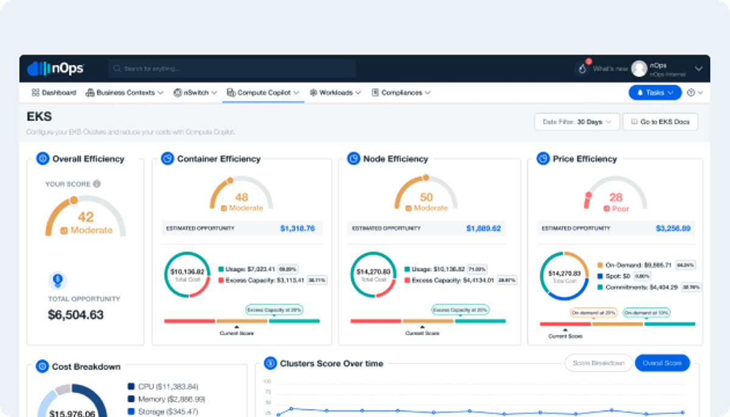The height and width of the screenshot is (417, 730).
Task: Open the Compute Copilot menu
Action: tap(263, 93)
